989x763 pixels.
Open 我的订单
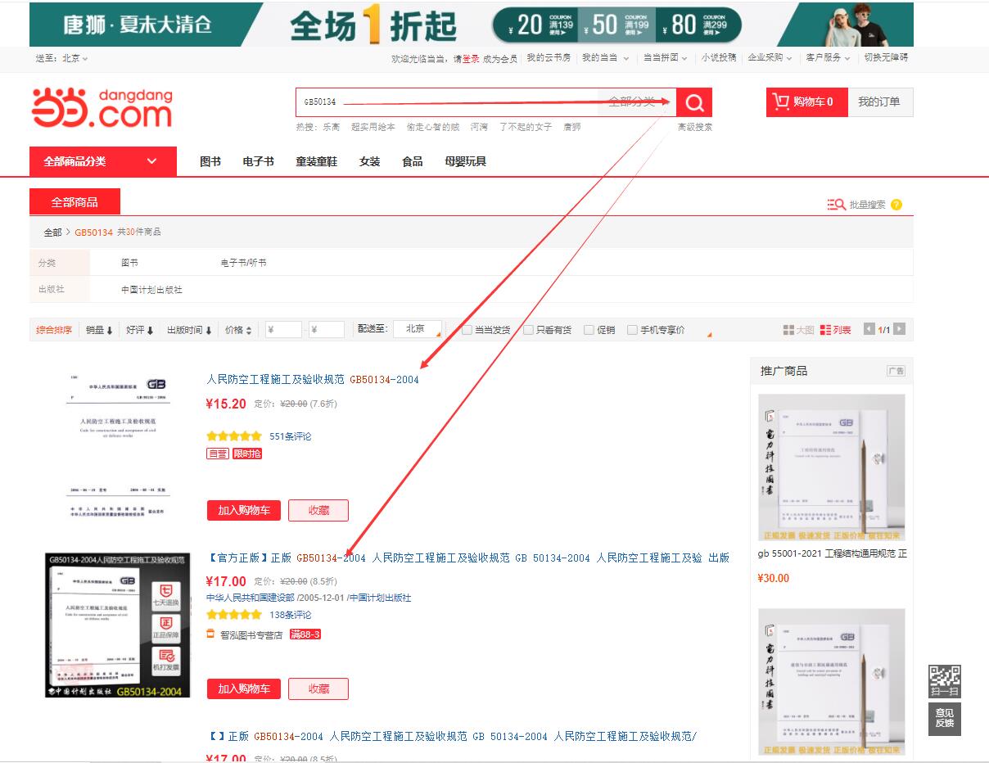[x=878, y=102]
